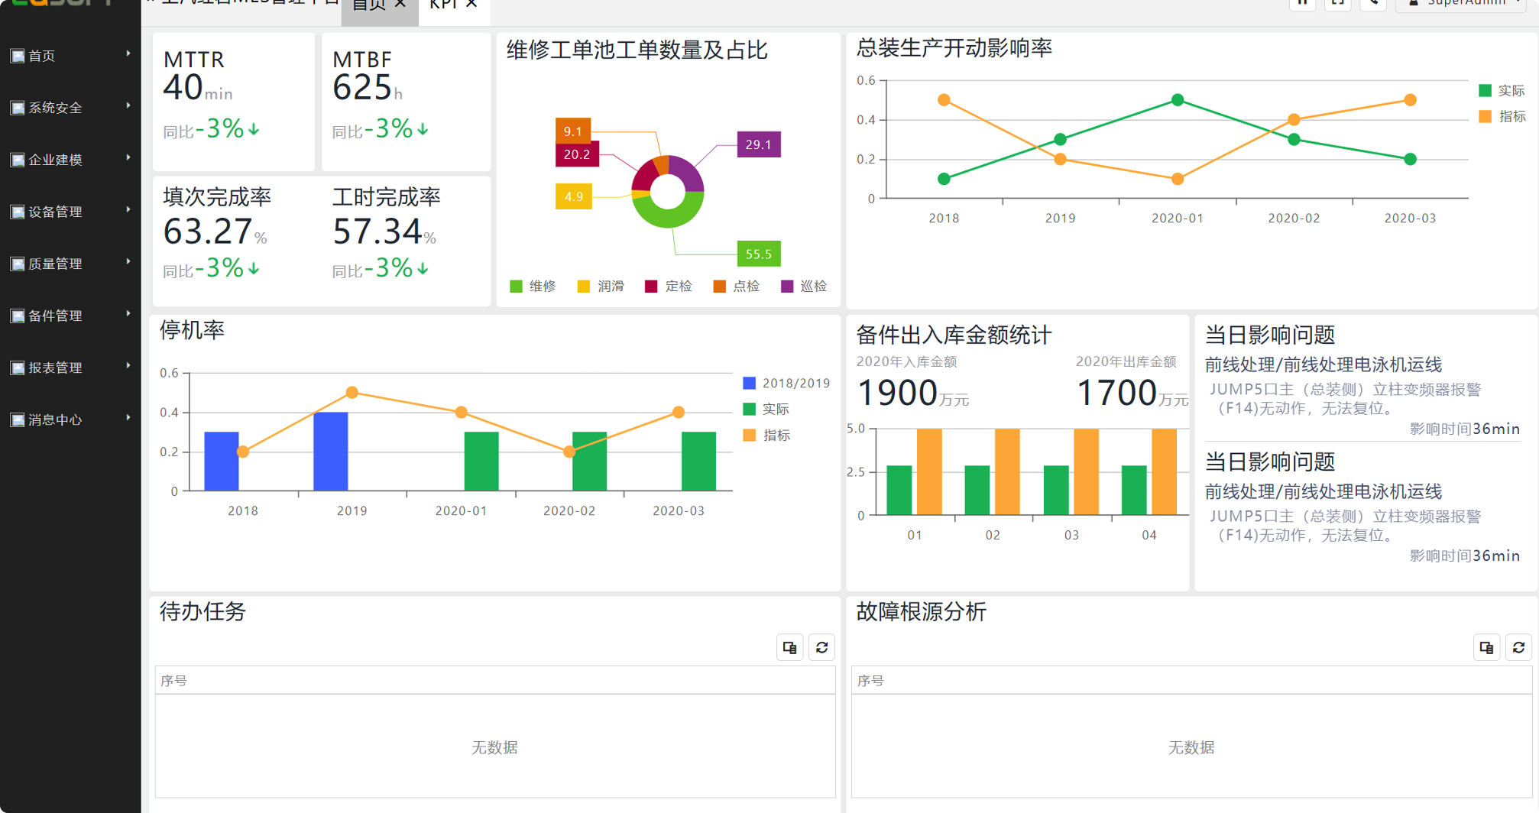Screen dimensions: 1539x813
Task: Expand the 企业建模 submenu arrow
Action: 128,158
